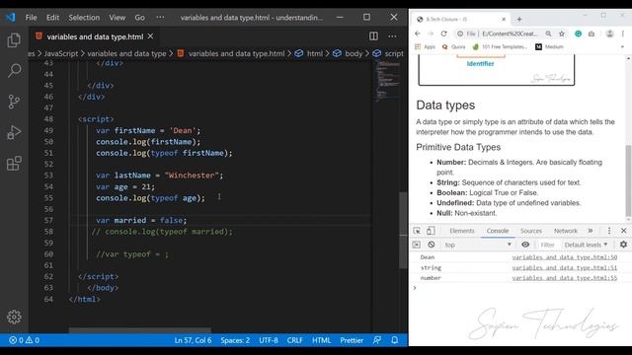The image size is (632, 355).
Task: Show the DevTools console sidebar
Action: pos(417,245)
